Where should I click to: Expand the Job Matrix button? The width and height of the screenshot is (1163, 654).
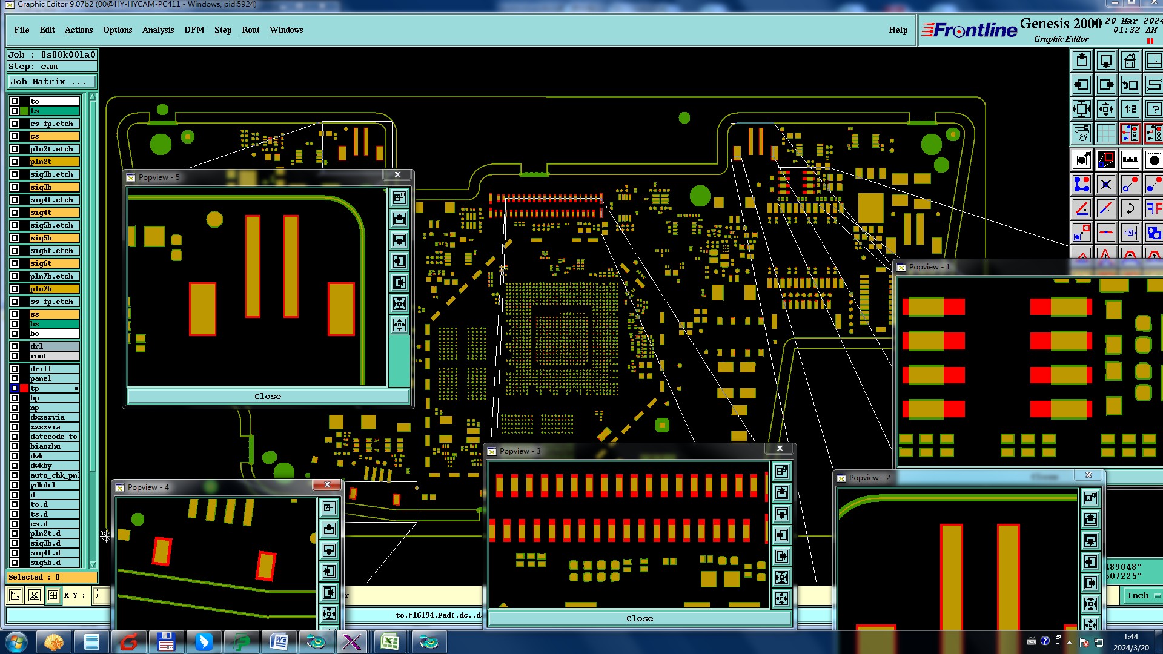point(51,82)
